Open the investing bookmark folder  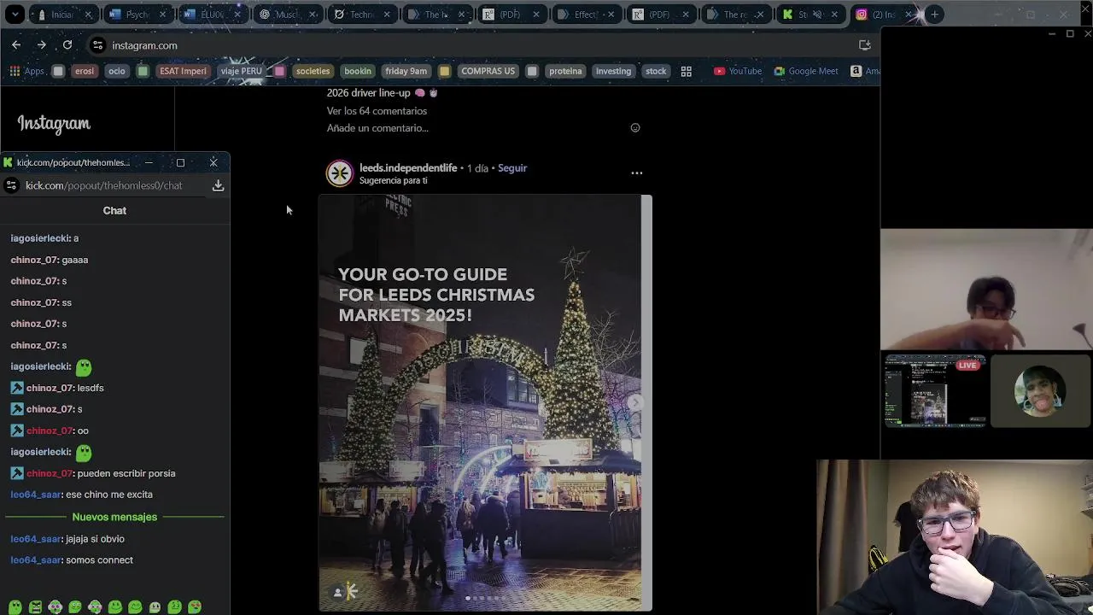point(613,71)
